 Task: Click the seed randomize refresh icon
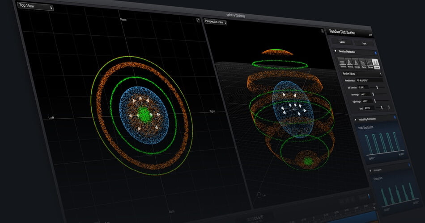pos(389,107)
